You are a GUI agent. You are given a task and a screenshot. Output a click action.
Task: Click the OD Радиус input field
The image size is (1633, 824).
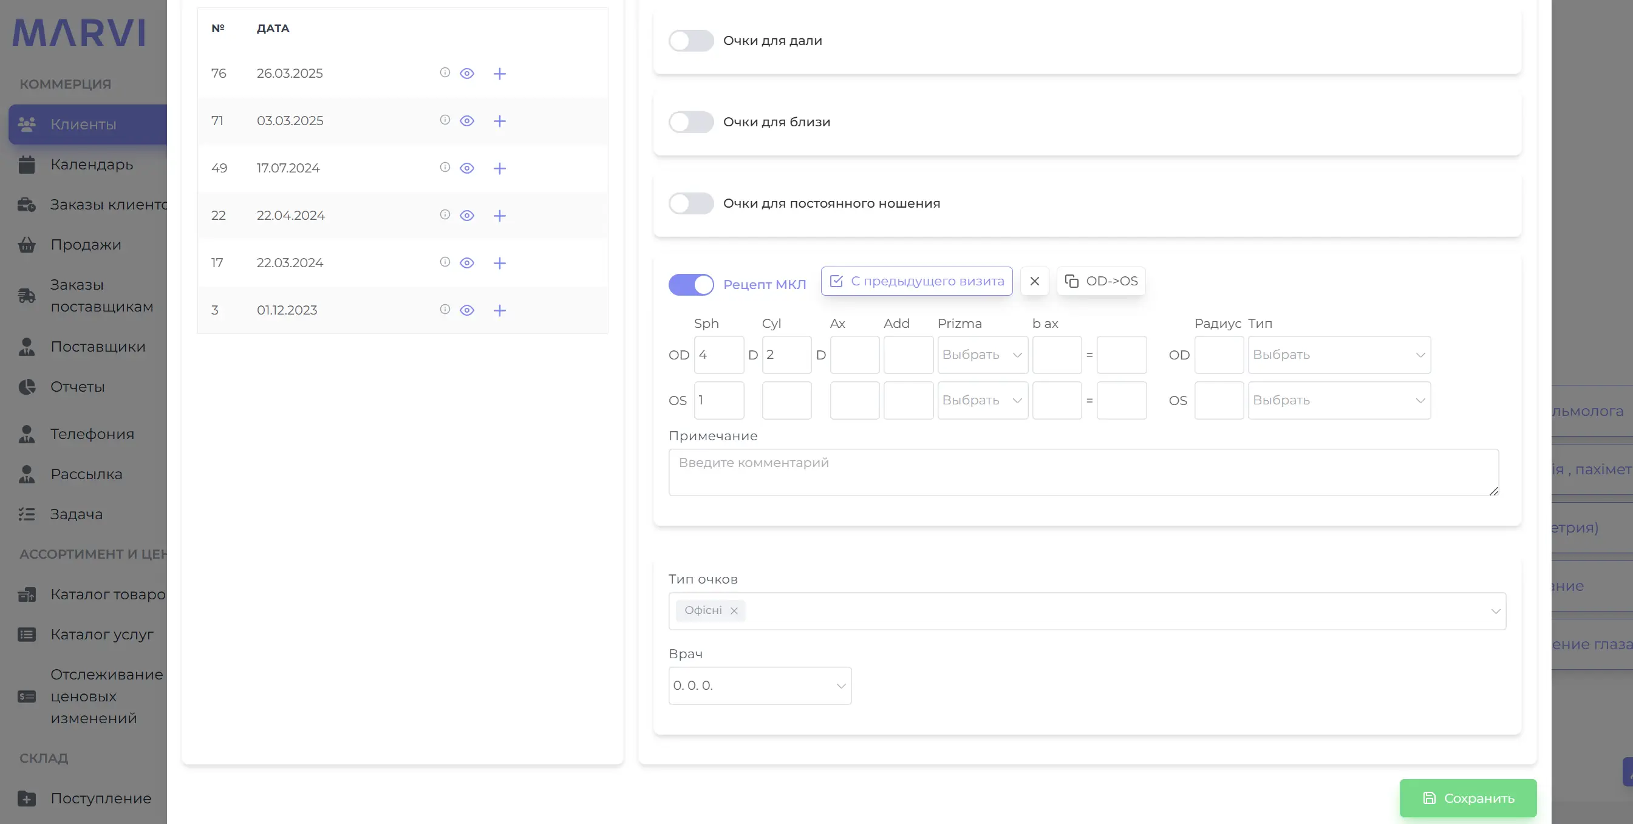click(1219, 355)
